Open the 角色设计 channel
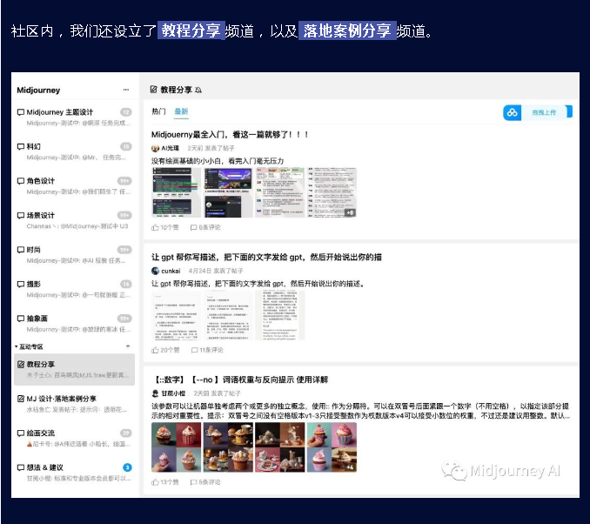This screenshot has width=590, height=524. coord(74,186)
